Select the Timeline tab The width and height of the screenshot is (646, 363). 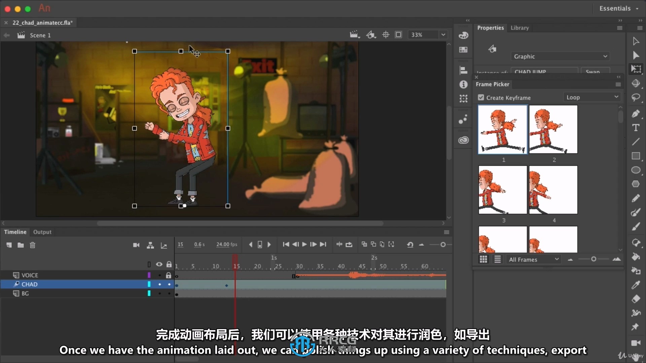[15, 232]
